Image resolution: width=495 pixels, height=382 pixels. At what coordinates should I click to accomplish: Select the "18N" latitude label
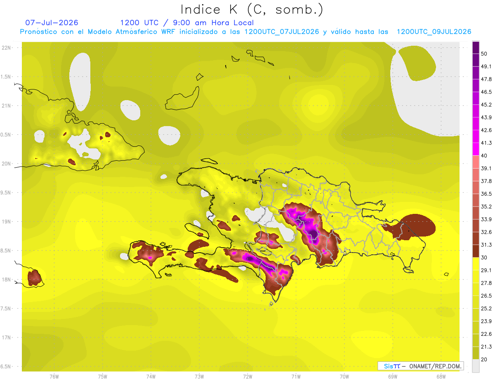pyautogui.click(x=6, y=280)
